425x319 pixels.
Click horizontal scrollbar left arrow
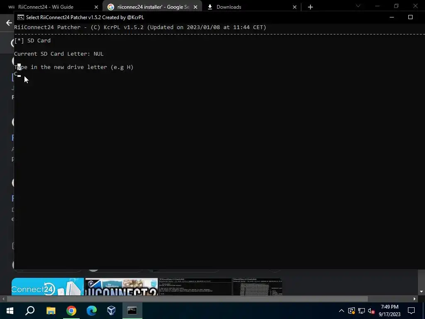(x=3, y=299)
